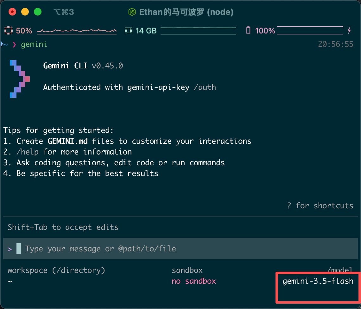
Task: Click the battery icon beside 100%
Action: pyautogui.click(x=248, y=30)
